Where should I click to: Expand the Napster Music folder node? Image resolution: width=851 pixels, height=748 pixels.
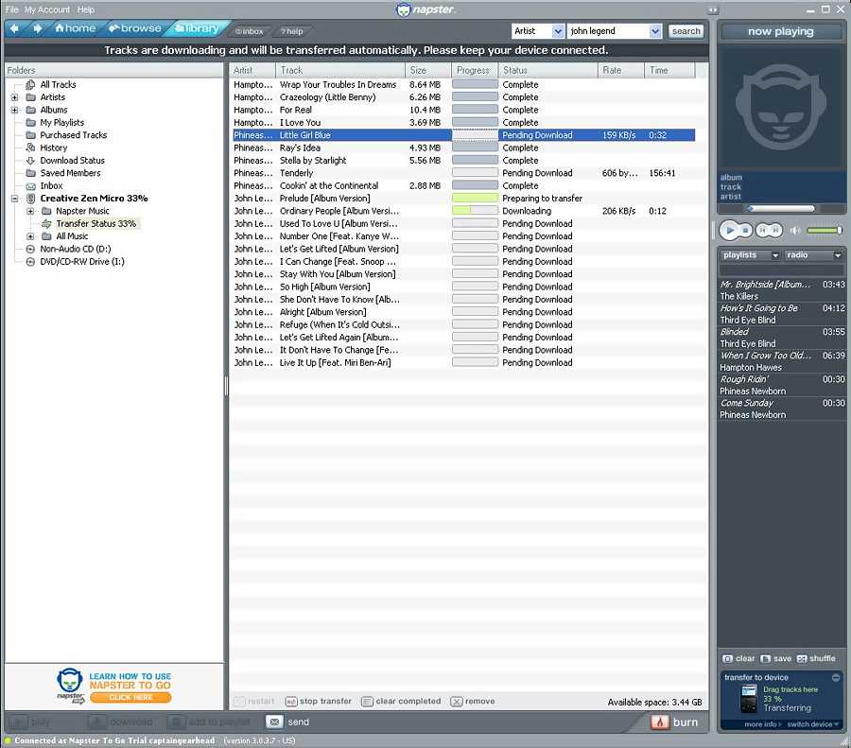[30, 211]
